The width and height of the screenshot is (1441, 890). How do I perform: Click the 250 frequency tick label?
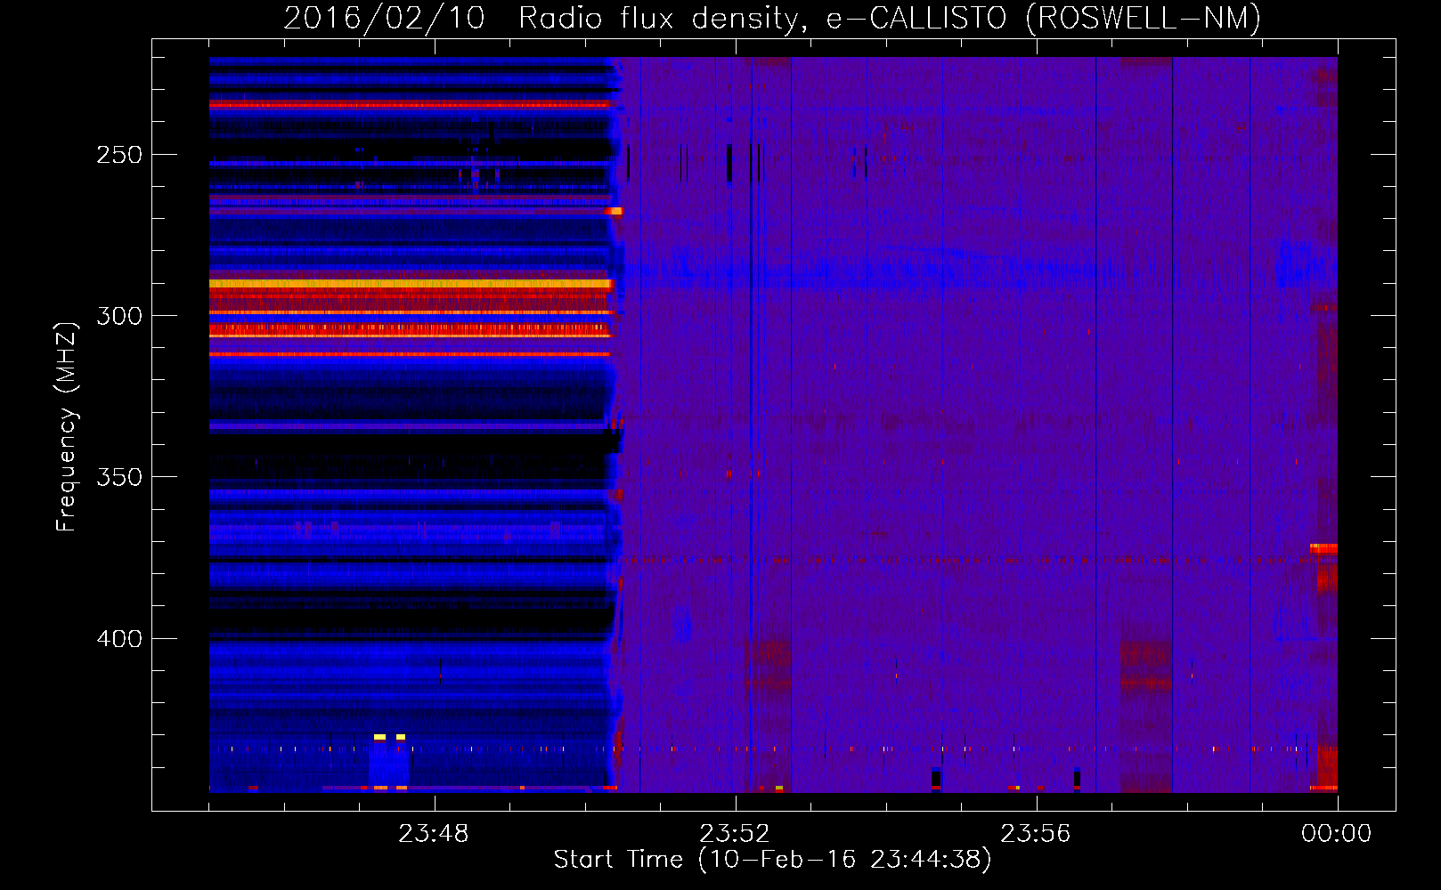coord(119,155)
